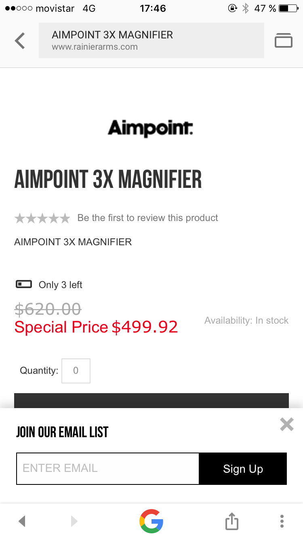Open 'Be the first to review' link
Screen dimensions: 303x539
[x=147, y=218]
